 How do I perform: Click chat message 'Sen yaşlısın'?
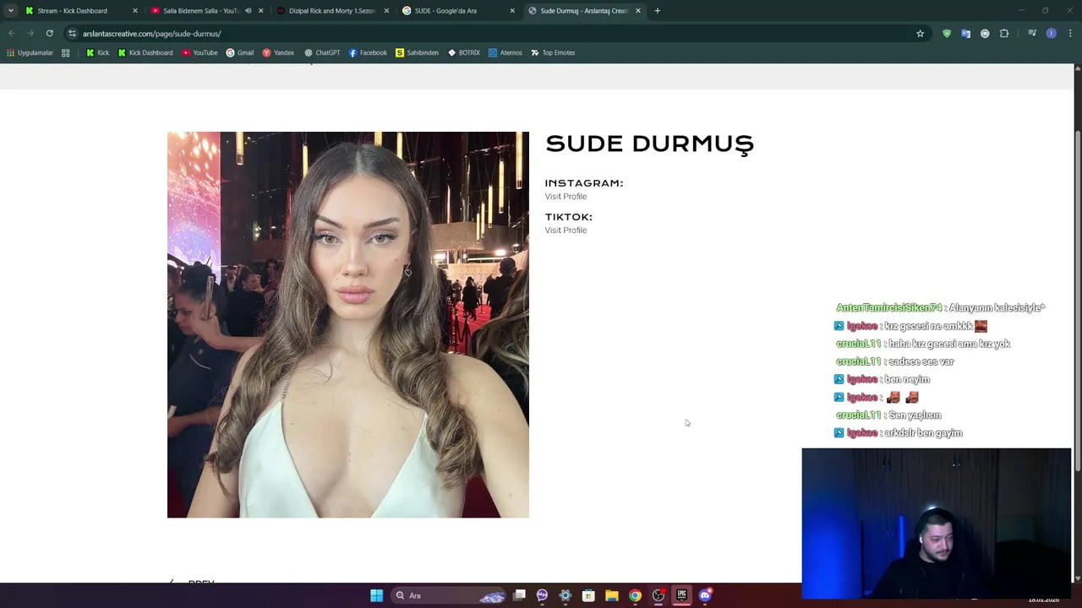click(x=915, y=415)
